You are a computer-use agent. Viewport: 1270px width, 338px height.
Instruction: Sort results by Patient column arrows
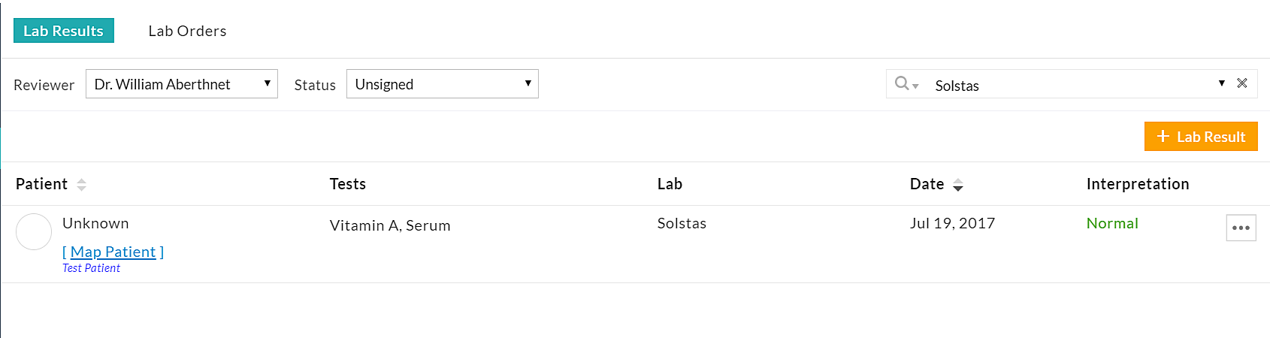[x=81, y=184]
